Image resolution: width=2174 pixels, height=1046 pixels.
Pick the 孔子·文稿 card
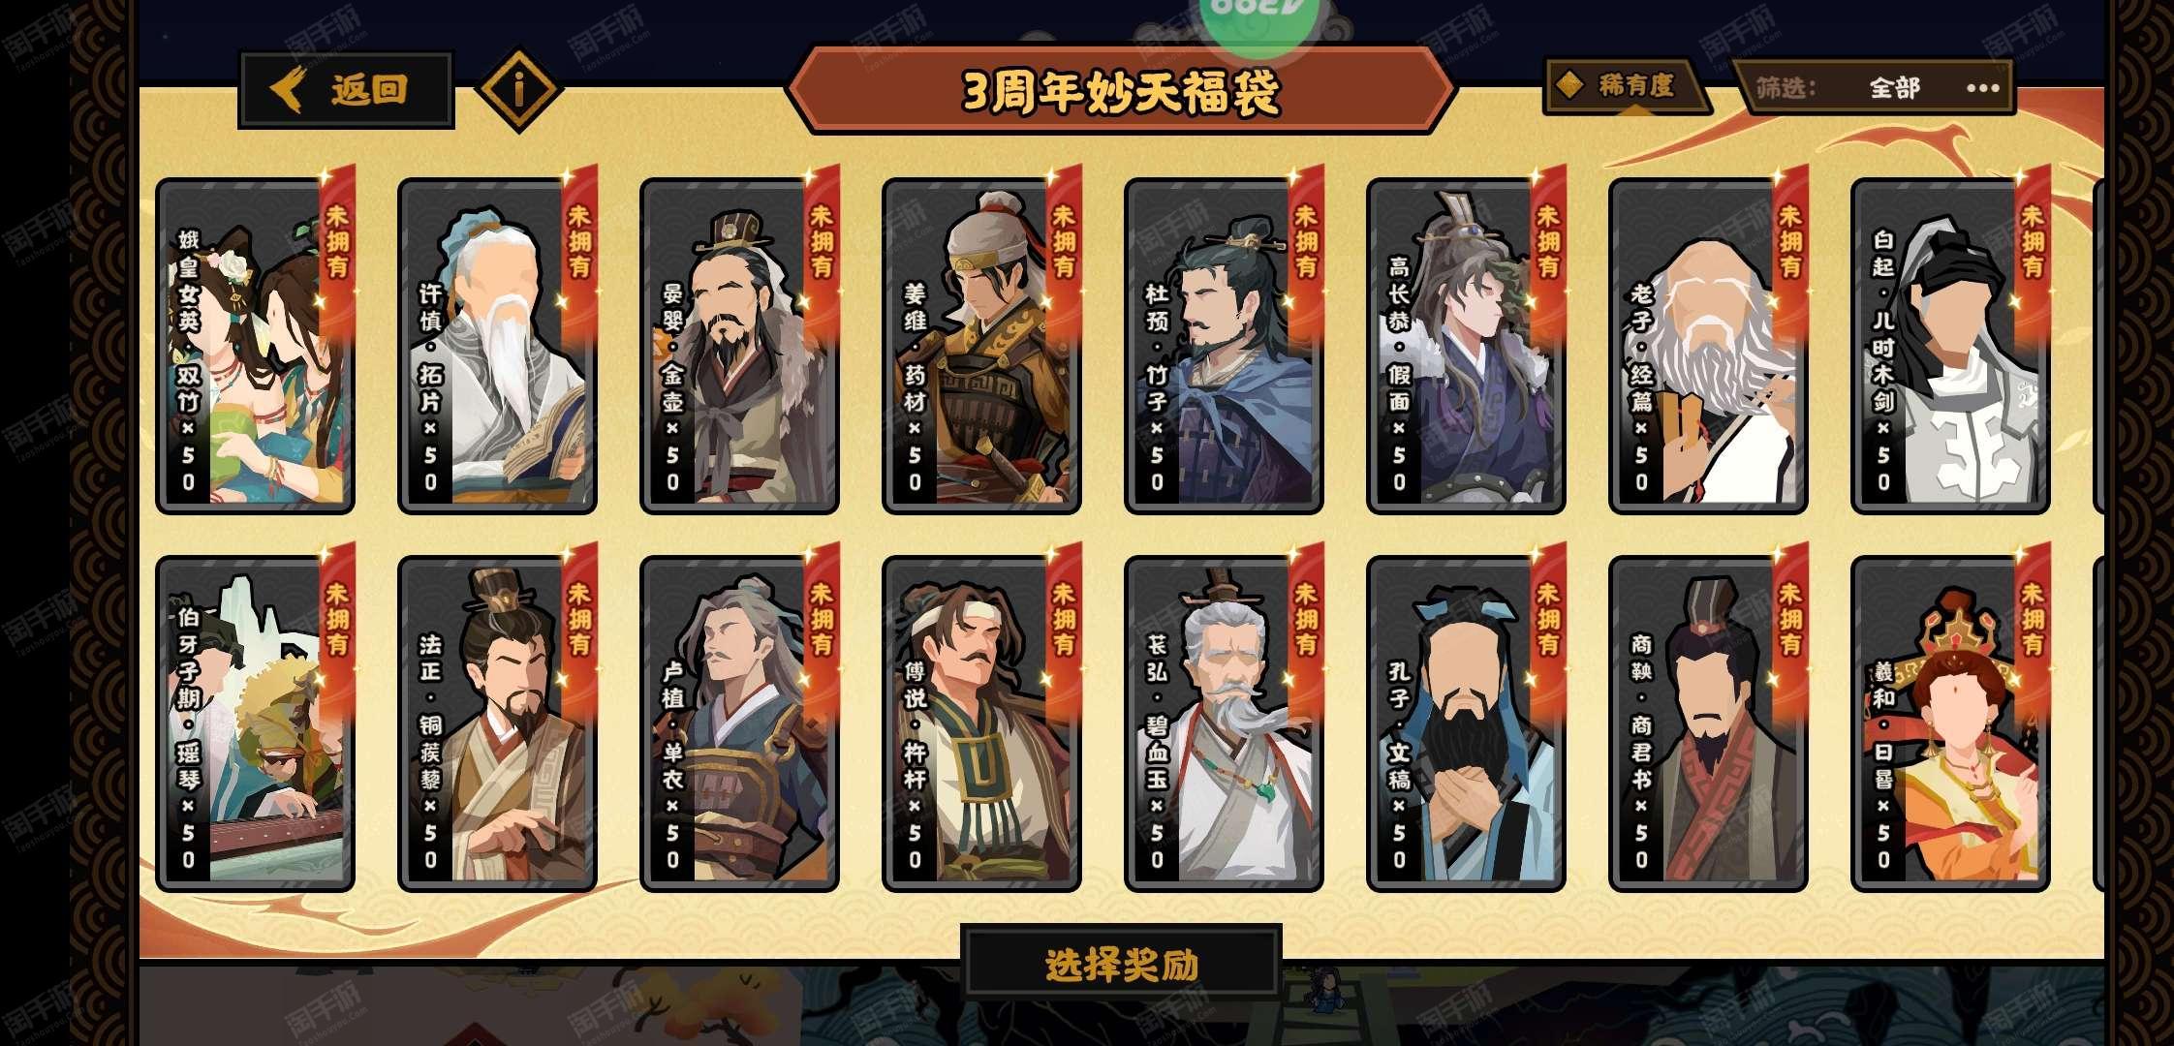tap(1466, 723)
